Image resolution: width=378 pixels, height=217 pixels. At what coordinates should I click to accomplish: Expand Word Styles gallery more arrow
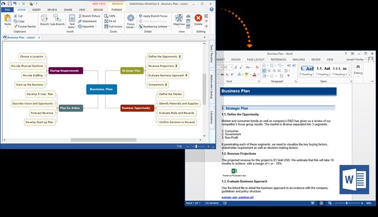[x=350, y=75]
